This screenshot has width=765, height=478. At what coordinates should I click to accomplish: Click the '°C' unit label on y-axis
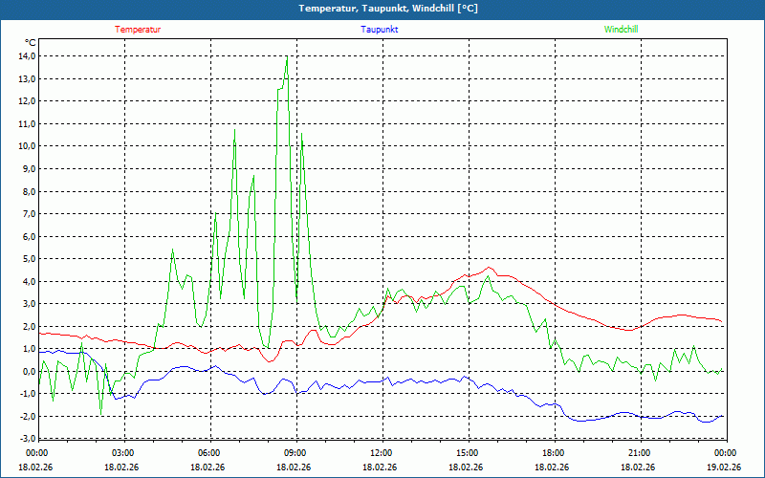click(31, 42)
